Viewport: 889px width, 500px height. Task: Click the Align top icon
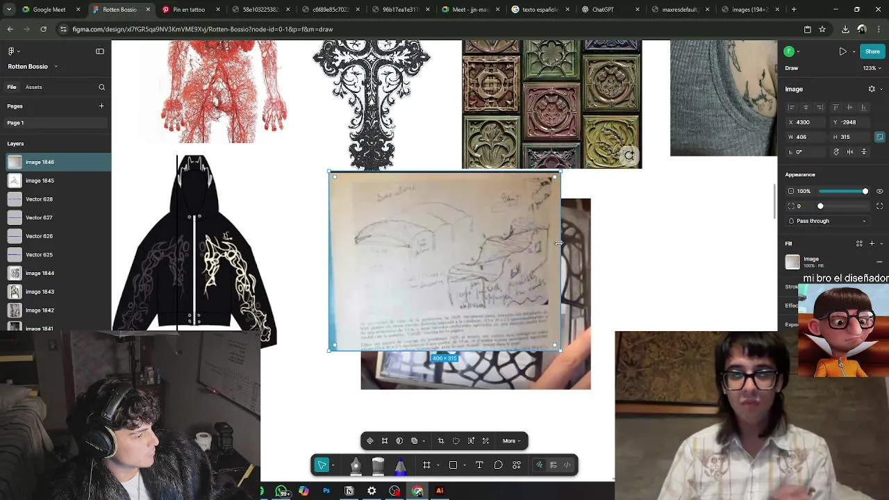[x=836, y=107]
